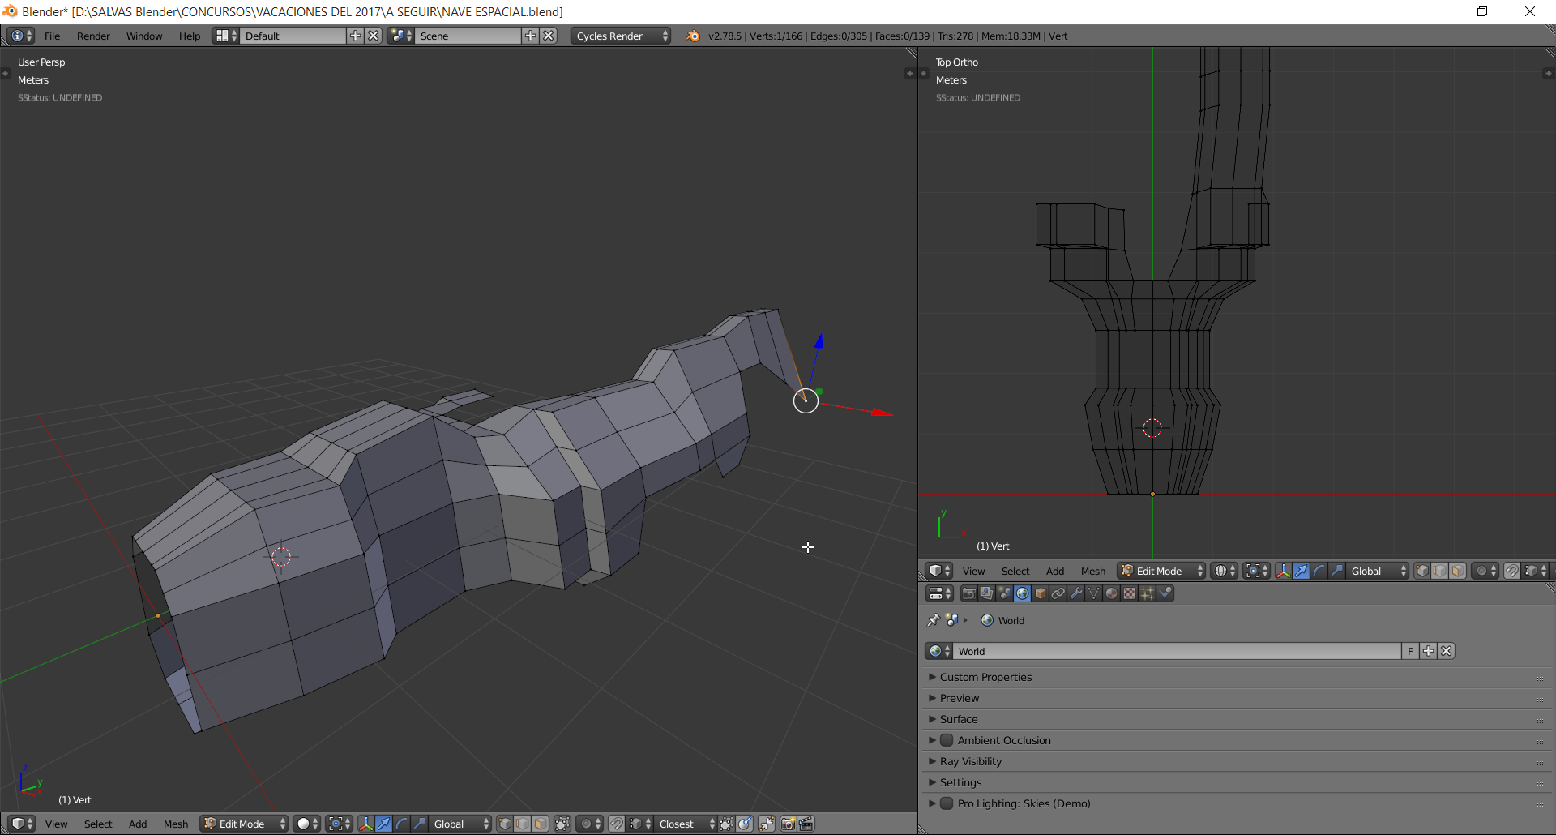Click the Scene name field

(x=468, y=36)
